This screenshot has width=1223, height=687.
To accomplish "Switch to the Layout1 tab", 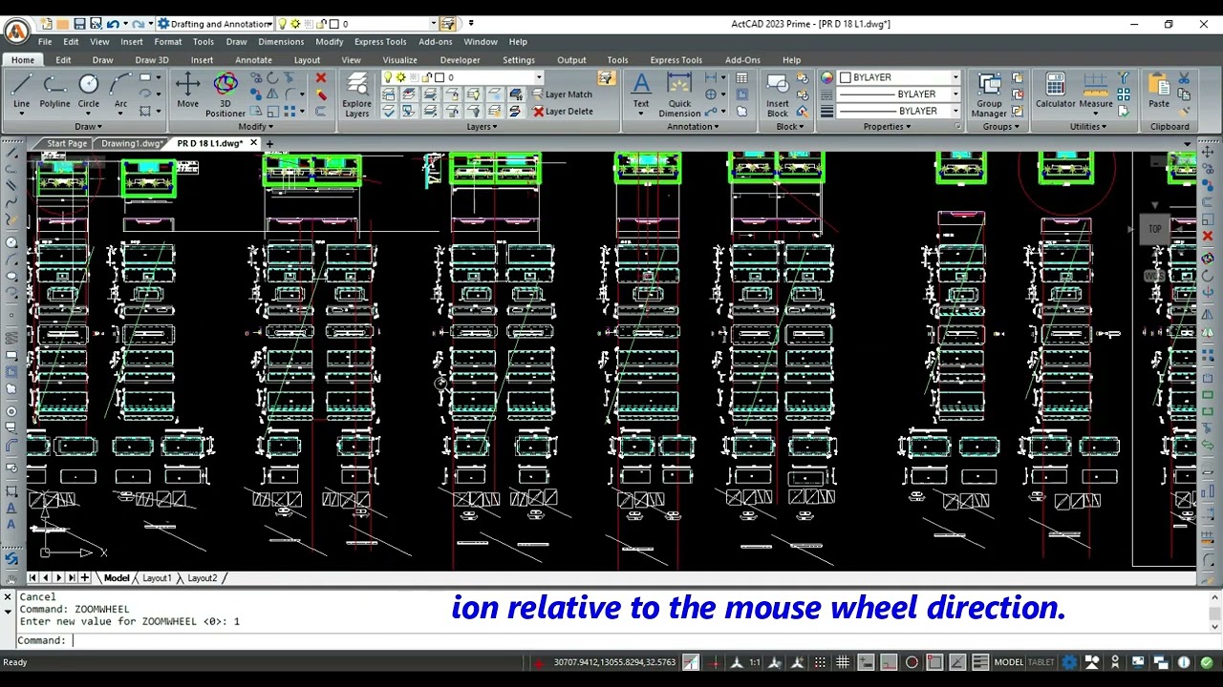I will tap(157, 577).
